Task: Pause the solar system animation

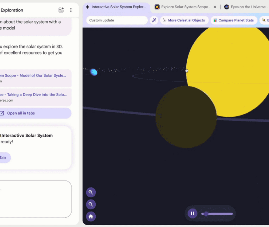Action: [x=192, y=214]
